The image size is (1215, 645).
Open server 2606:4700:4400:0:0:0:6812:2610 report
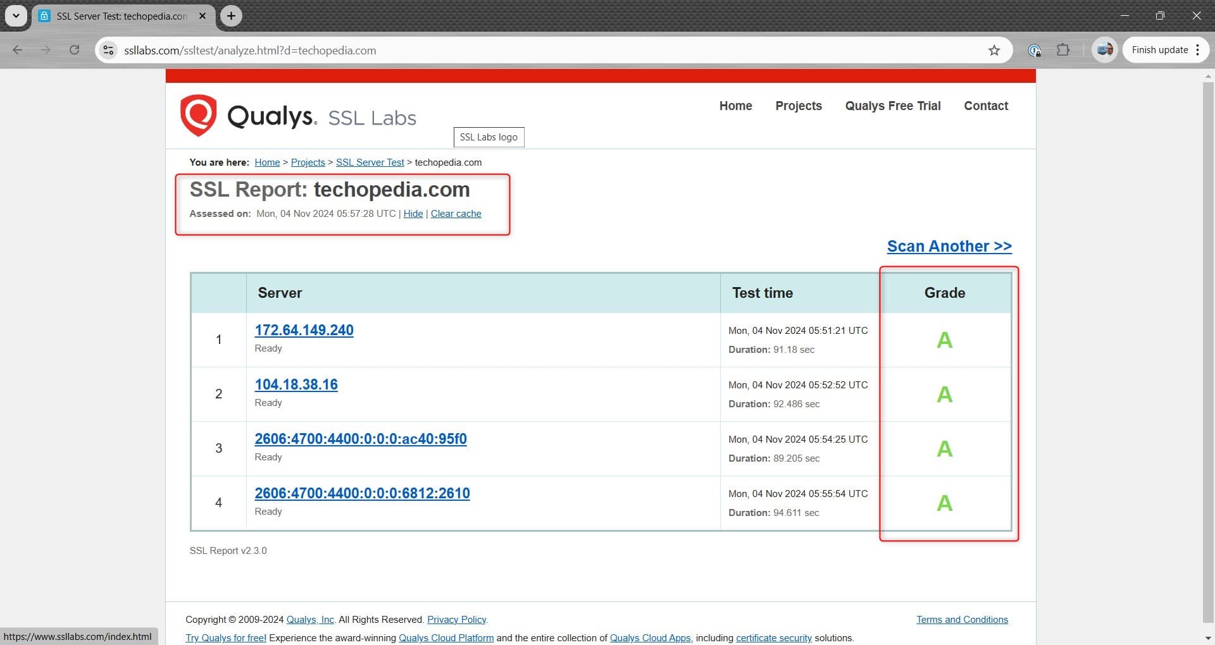tap(362, 493)
